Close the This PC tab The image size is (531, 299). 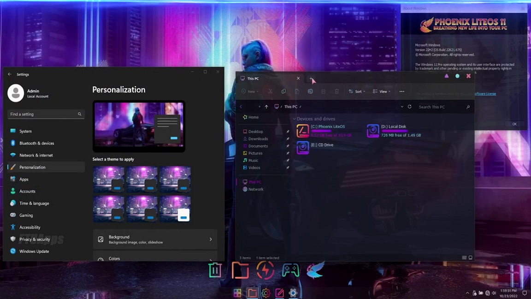[x=298, y=78]
